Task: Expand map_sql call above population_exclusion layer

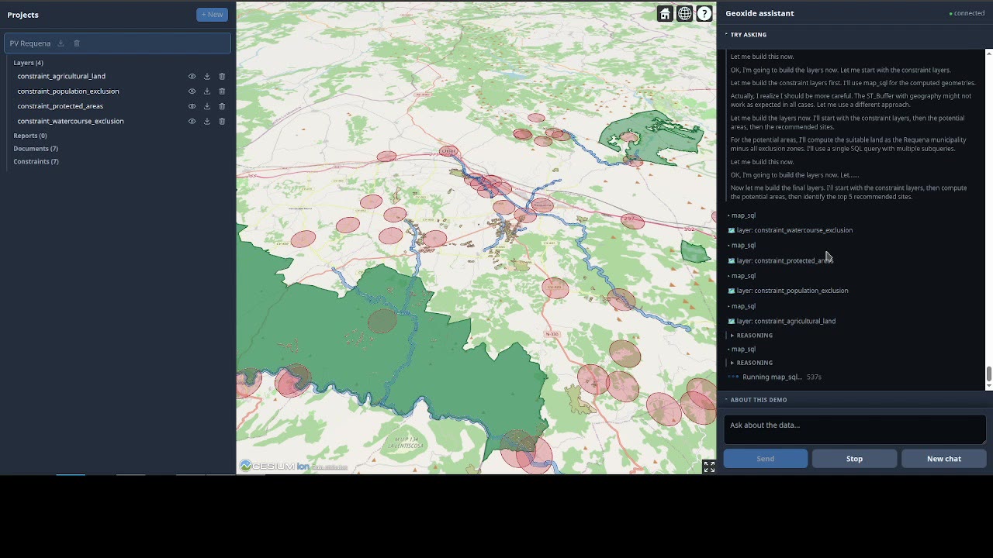Action: point(742,276)
